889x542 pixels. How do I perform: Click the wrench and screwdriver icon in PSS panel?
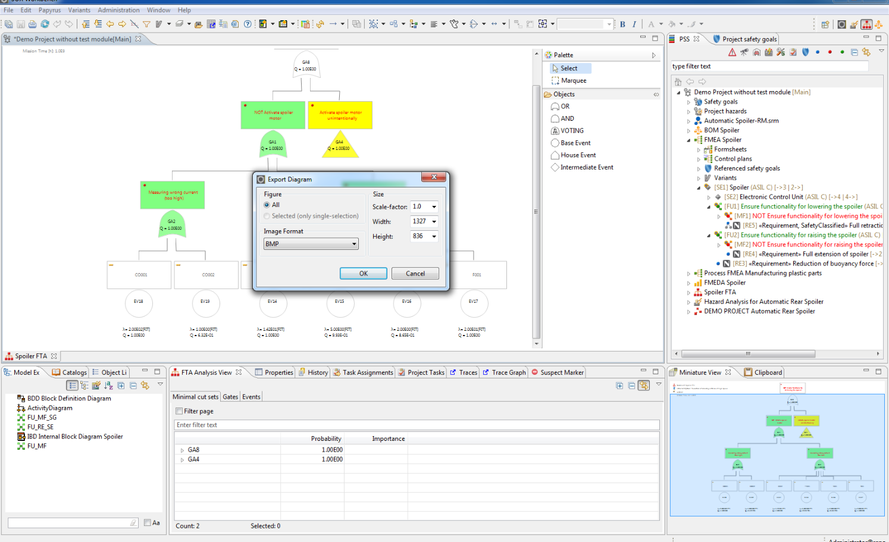pyautogui.click(x=781, y=52)
